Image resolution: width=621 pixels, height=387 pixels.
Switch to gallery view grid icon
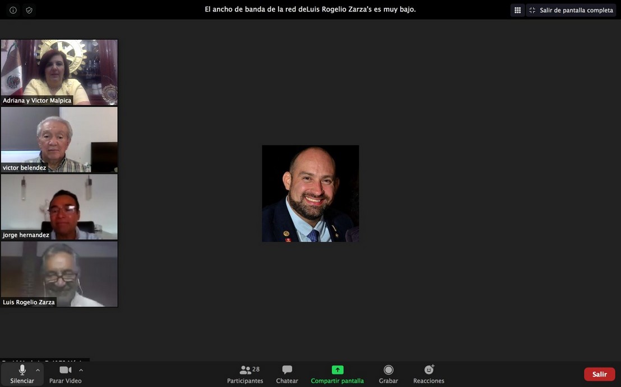pos(517,10)
